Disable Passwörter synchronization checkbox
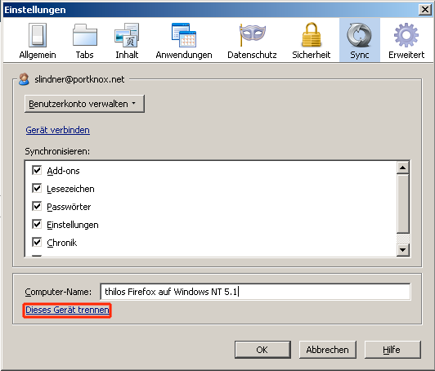Screen dimensions: 435x371 coord(37,206)
